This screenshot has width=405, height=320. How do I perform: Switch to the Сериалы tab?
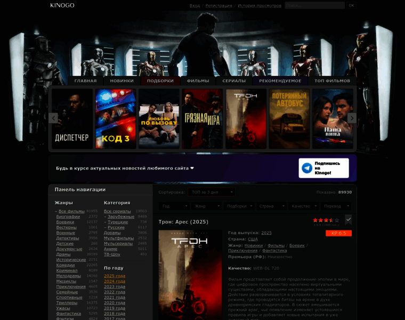[234, 81]
